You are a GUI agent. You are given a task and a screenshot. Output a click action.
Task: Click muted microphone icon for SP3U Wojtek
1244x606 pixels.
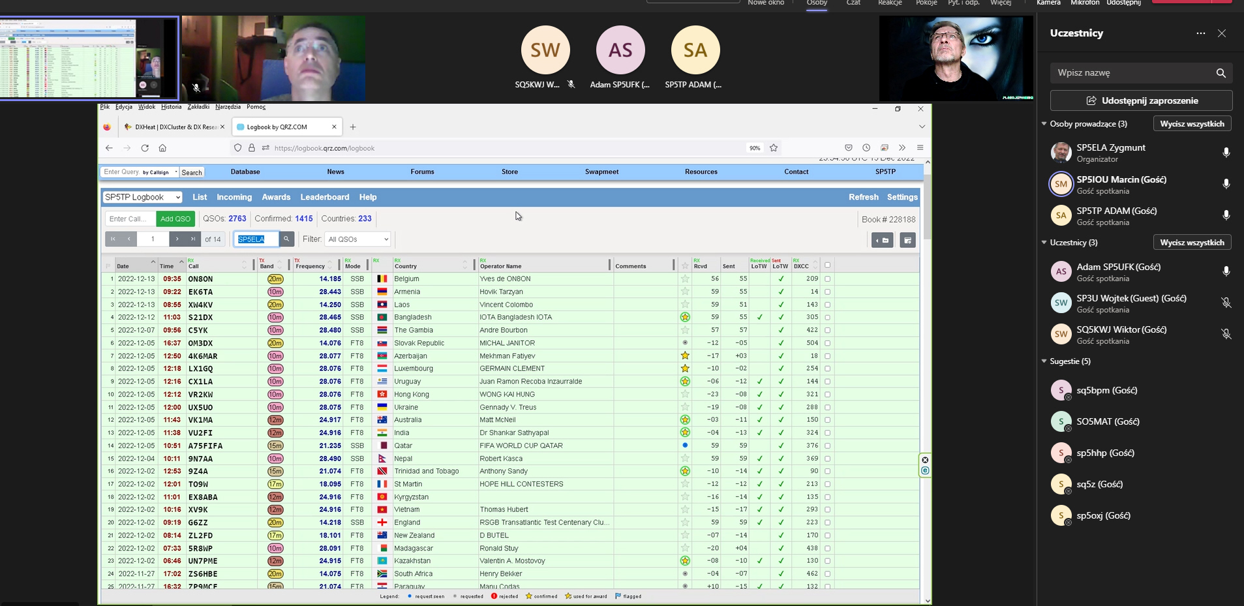coord(1226,303)
